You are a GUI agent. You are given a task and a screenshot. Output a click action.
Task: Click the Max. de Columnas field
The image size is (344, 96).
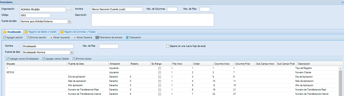(x=172, y=9)
